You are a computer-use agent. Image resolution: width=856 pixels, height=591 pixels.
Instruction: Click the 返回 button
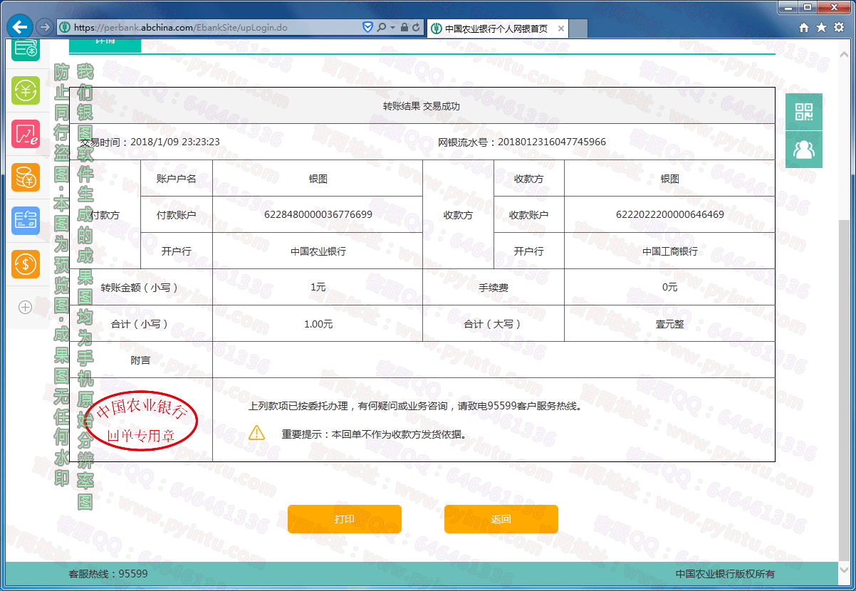[501, 519]
